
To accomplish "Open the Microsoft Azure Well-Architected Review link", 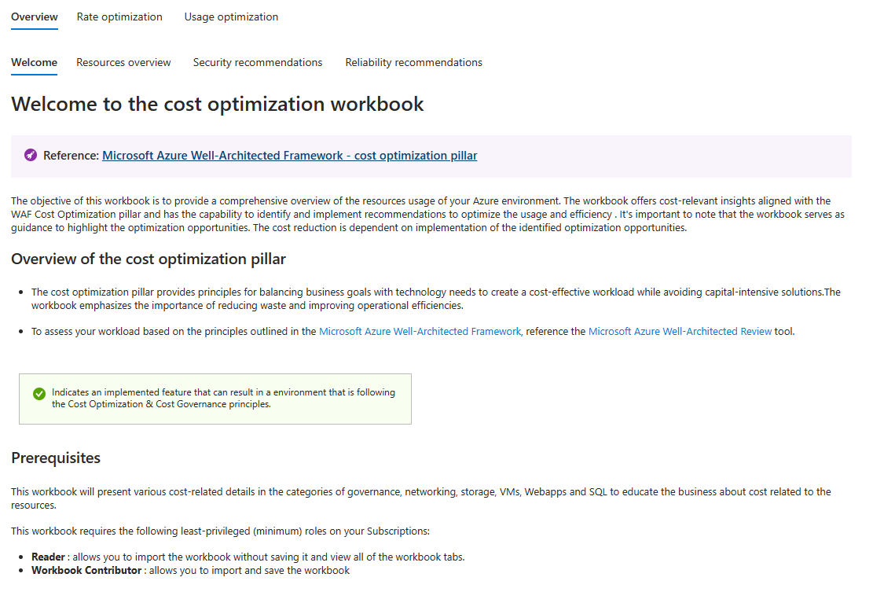I will [680, 332].
